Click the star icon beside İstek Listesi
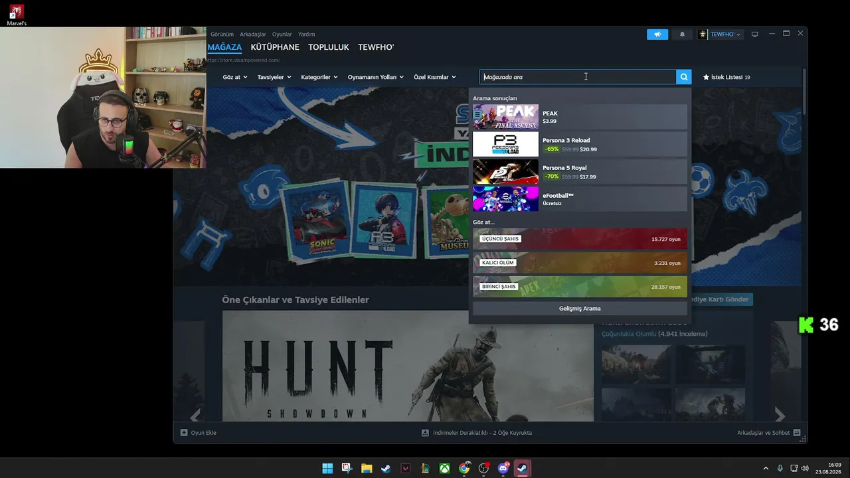The height and width of the screenshot is (478, 850). coord(706,77)
